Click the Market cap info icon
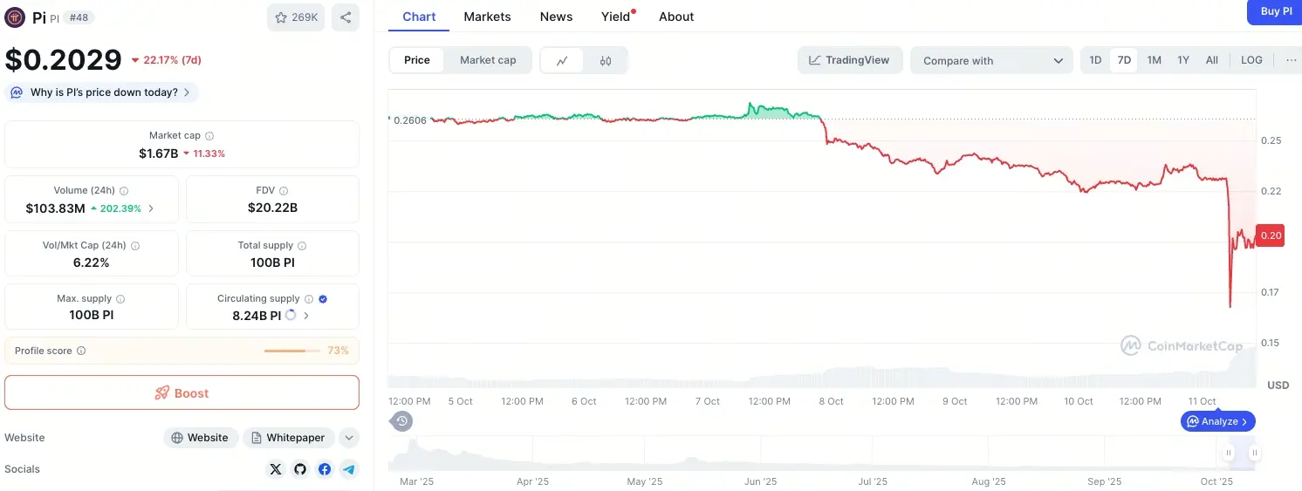This screenshot has width=1302, height=491. point(209,136)
